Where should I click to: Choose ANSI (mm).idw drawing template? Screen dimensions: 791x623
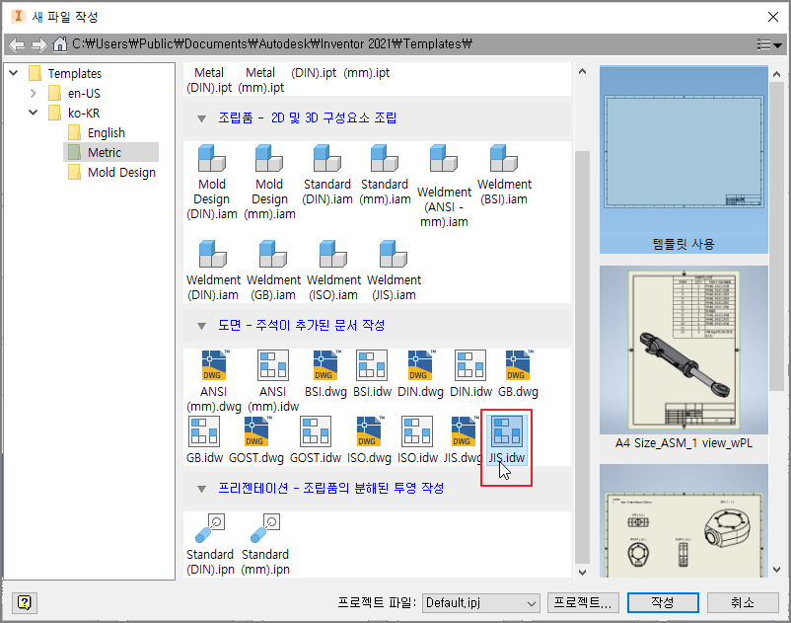pyautogui.click(x=273, y=381)
